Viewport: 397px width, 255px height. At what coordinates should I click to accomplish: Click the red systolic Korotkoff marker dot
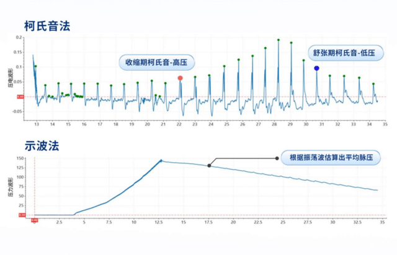pos(180,78)
